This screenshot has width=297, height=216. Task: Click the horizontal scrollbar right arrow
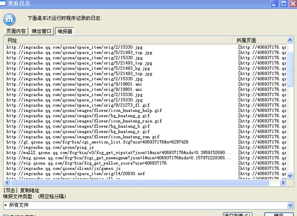click(x=283, y=183)
